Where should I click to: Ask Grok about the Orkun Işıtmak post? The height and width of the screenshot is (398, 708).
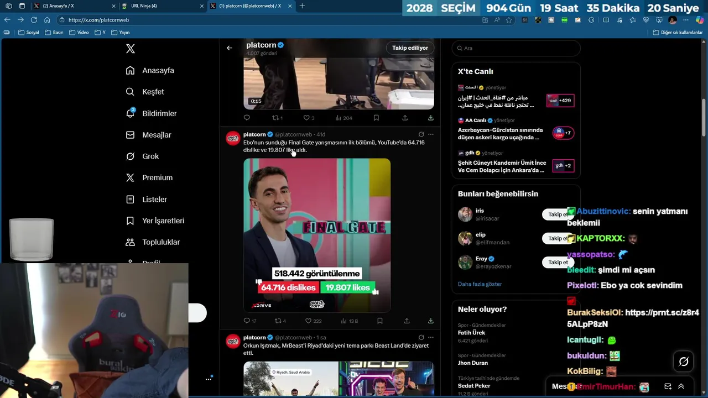point(421,337)
